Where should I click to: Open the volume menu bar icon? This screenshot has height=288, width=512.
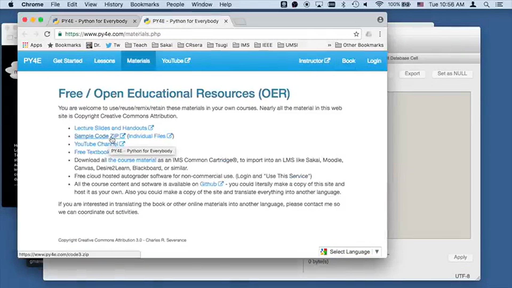(365, 5)
